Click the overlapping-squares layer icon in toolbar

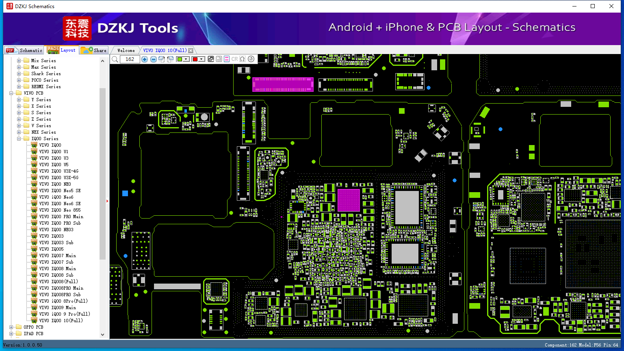click(211, 59)
